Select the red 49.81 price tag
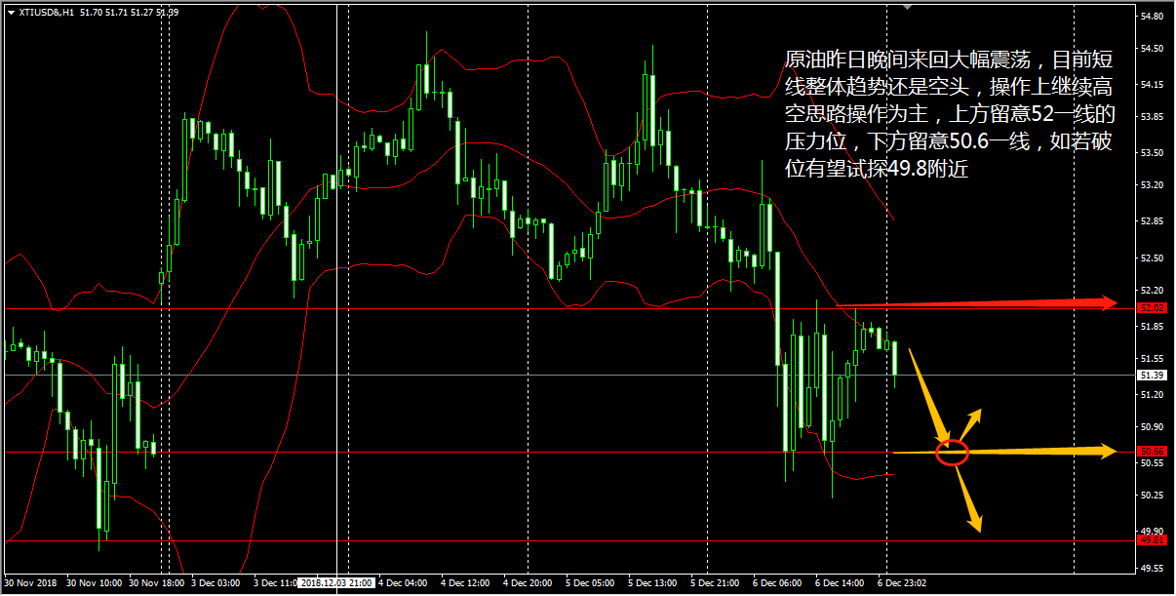1176x596 pixels. click(x=1153, y=539)
